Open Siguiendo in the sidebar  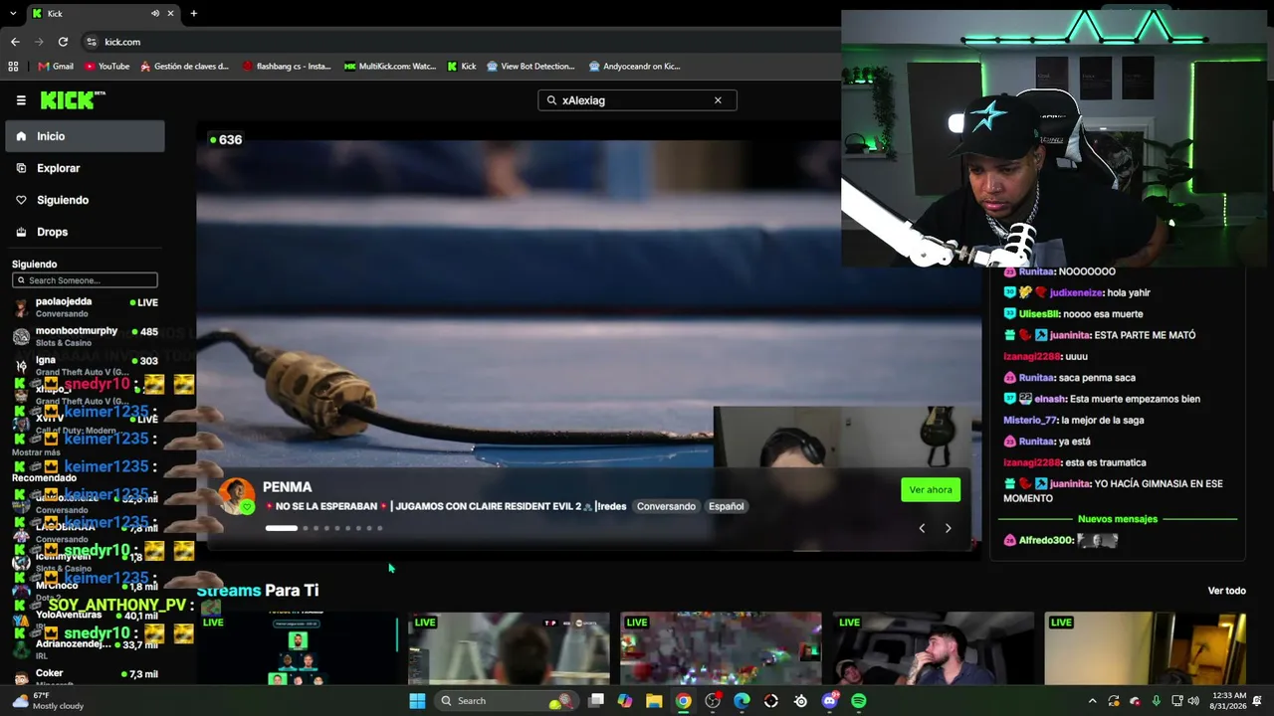85,200
